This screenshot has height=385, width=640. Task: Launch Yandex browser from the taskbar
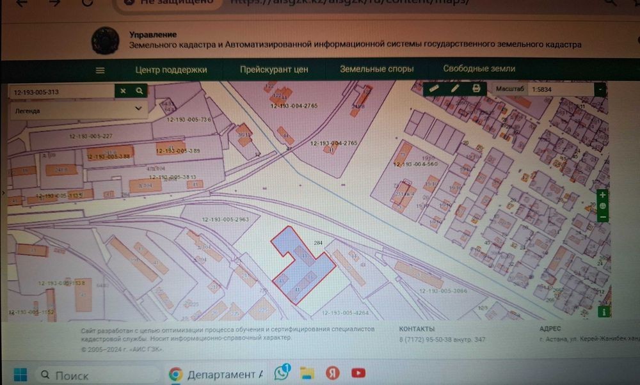[333, 373]
